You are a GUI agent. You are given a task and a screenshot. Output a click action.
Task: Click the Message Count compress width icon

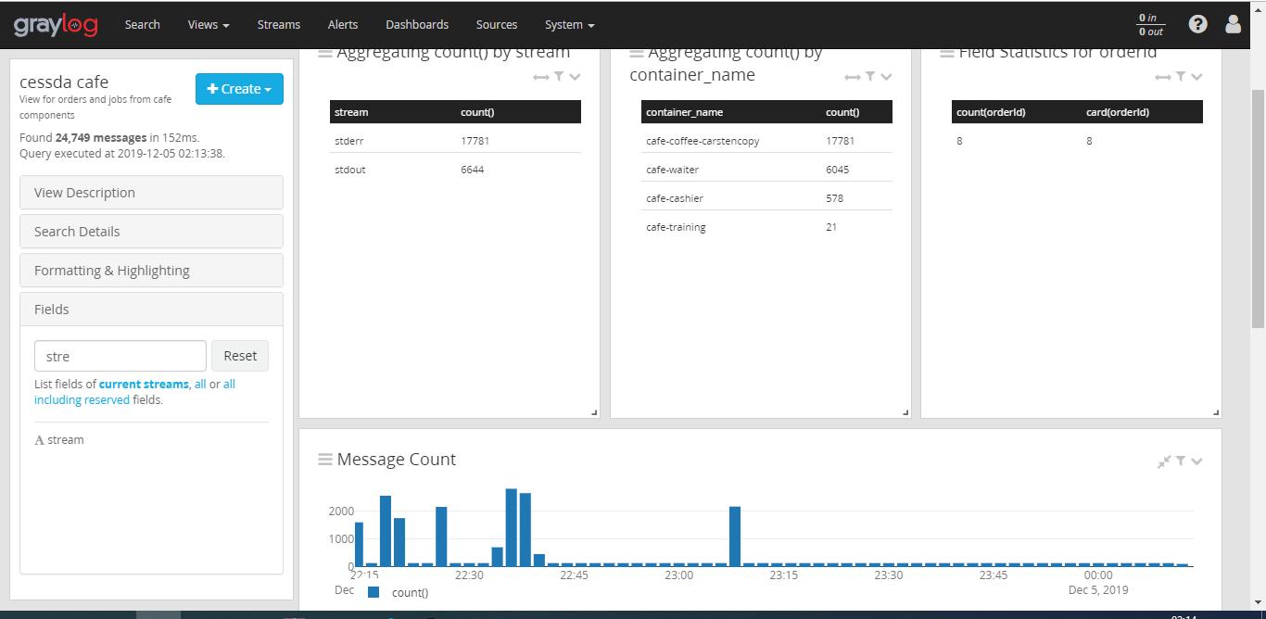tap(1164, 461)
